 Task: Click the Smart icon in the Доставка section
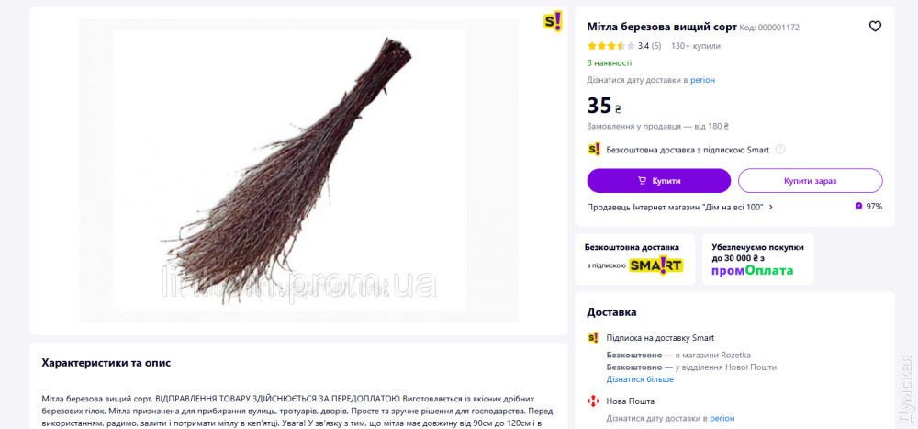pos(594,338)
